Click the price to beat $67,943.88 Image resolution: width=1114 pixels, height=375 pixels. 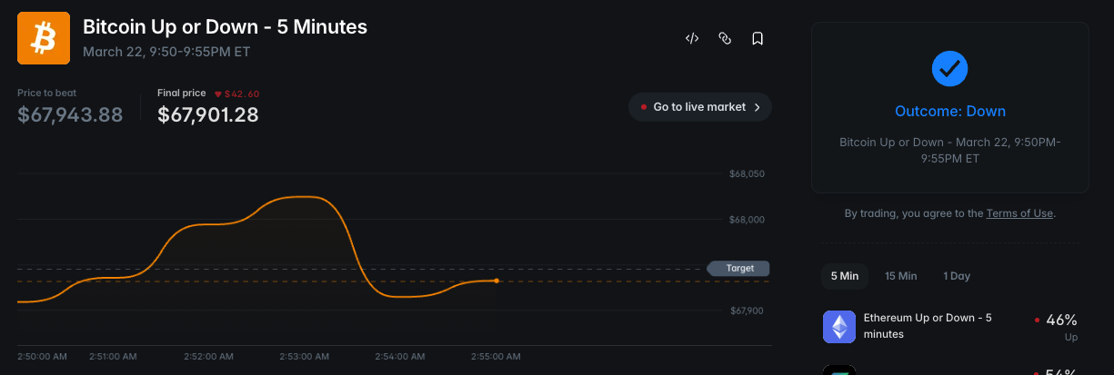click(70, 115)
